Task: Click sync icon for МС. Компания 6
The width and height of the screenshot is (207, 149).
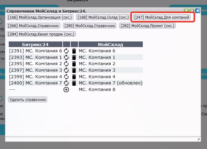Action: point(66,51)
